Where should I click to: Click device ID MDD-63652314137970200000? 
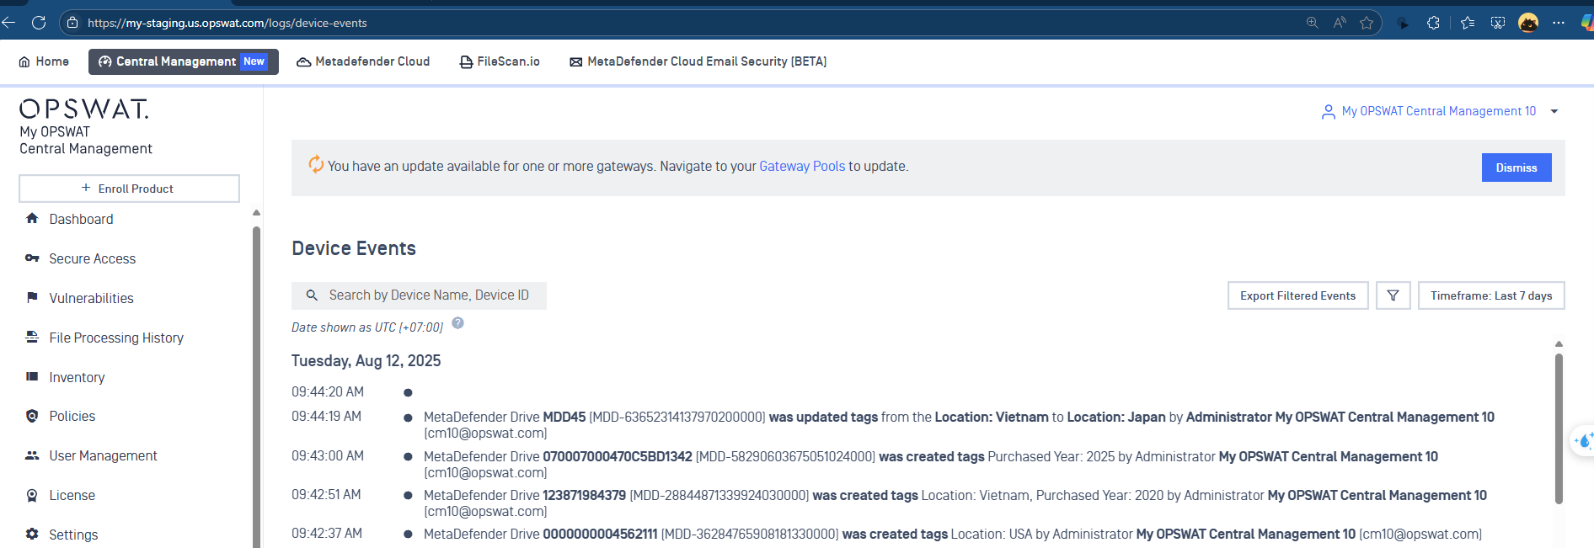(x=677, y=417)
